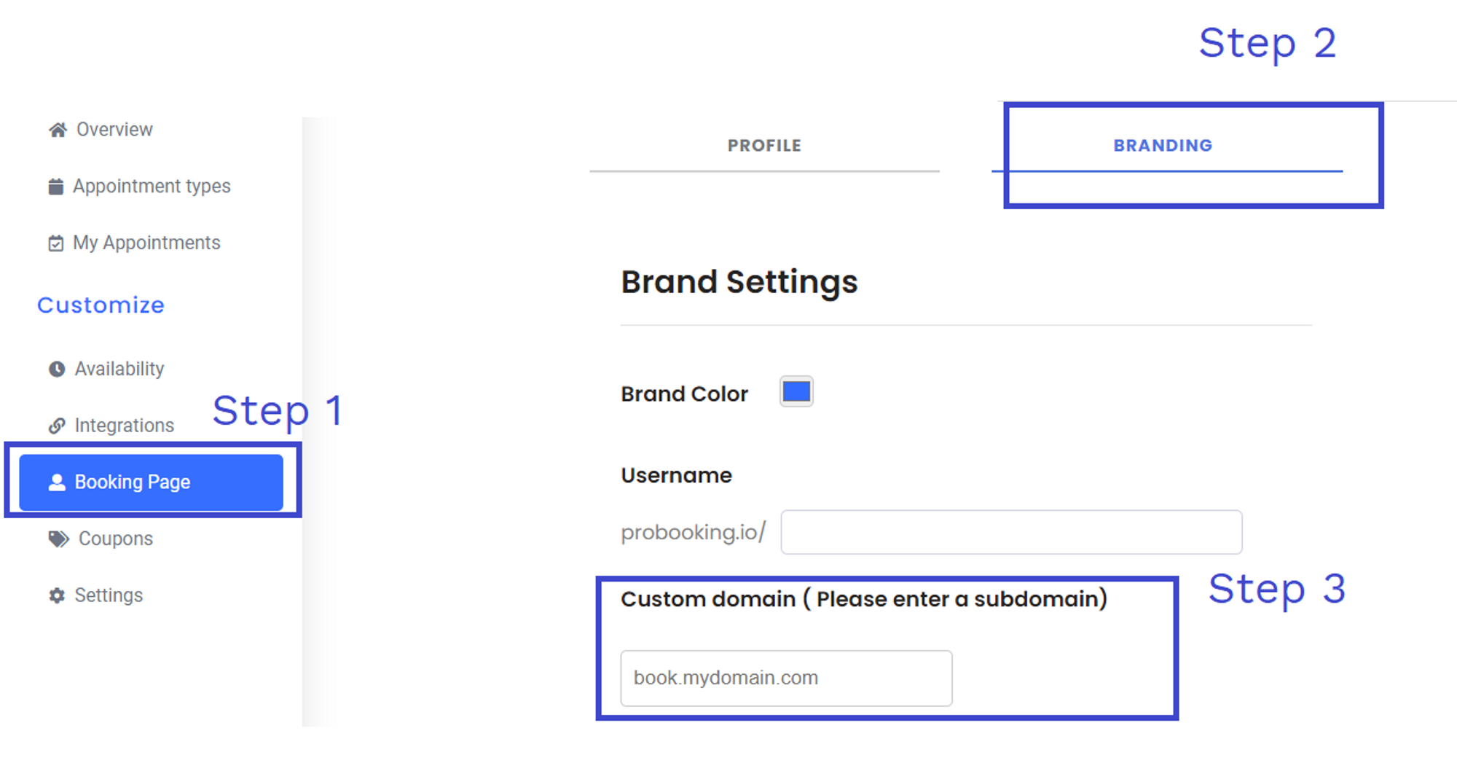1457x763 pixels.
Task: Click the gear icon beside Settings
Action: click(57, 595)
